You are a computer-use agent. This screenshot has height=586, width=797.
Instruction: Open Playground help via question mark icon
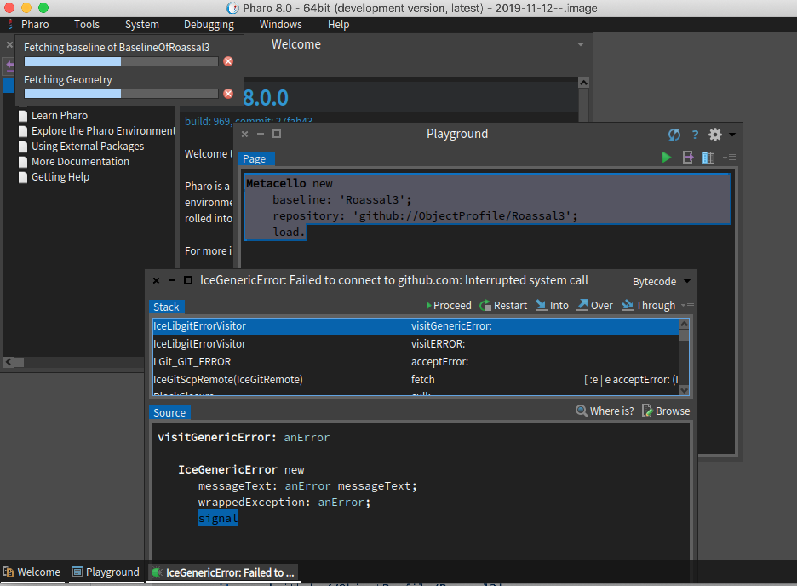(695, 134)
